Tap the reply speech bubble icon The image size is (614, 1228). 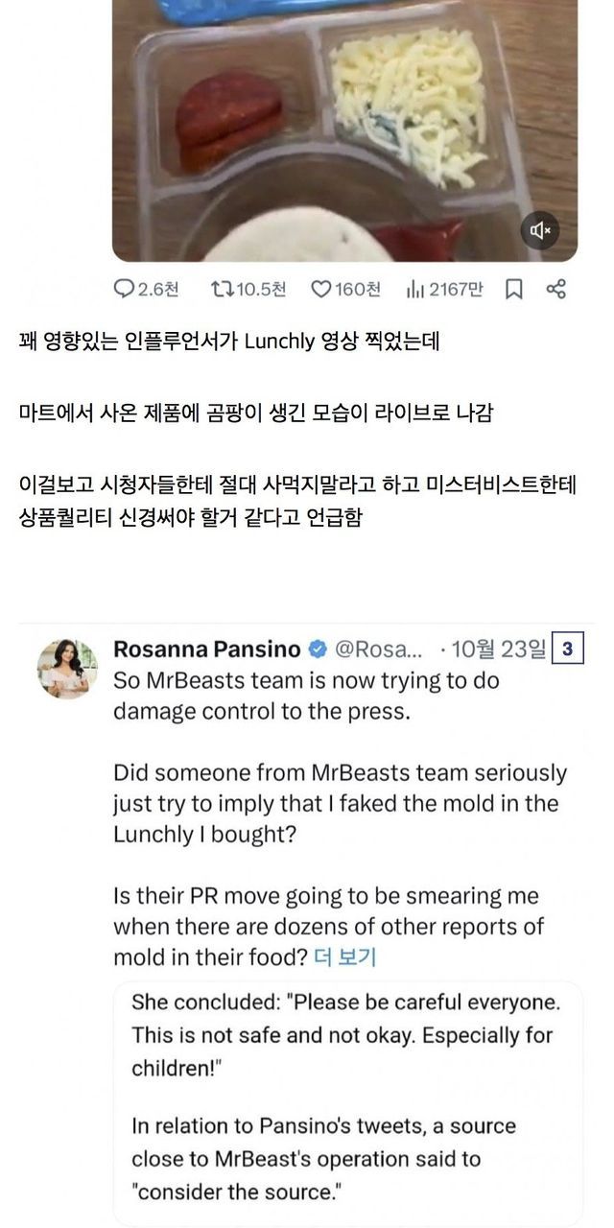(x=125, y=289)
